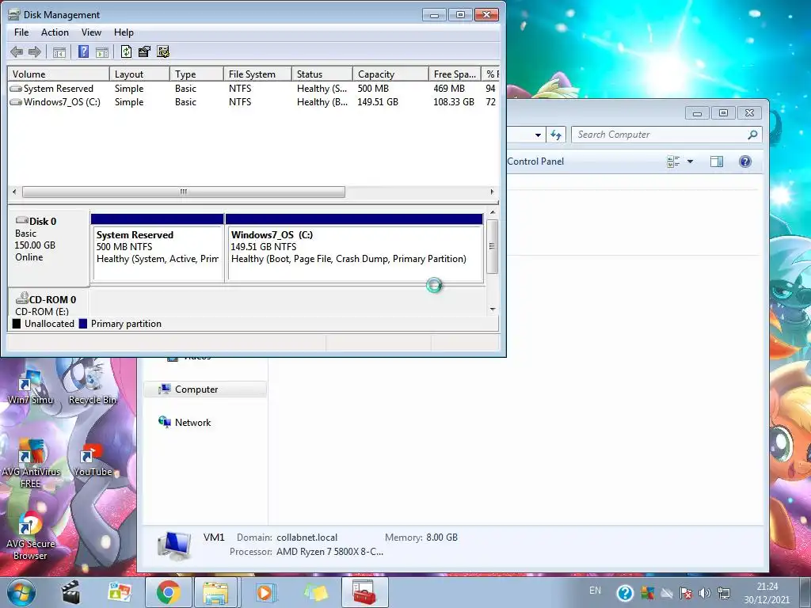This screenshot has height=608, width=811.
Task: Sort by the Capacity column header
Action: coord(390,74)
